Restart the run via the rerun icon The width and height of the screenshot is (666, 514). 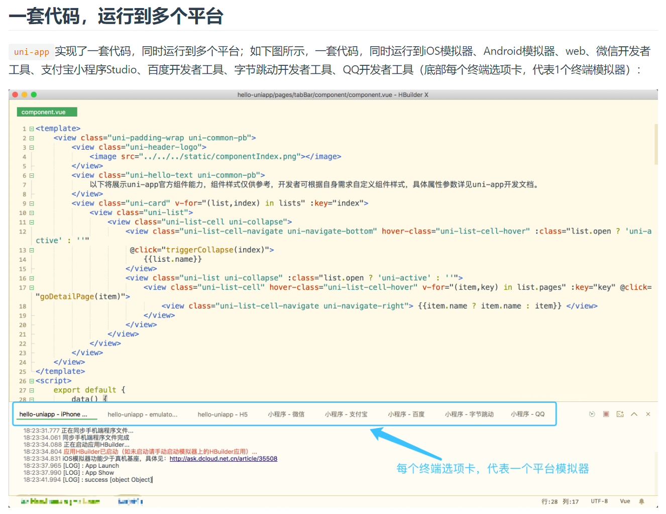pos(592,414)
